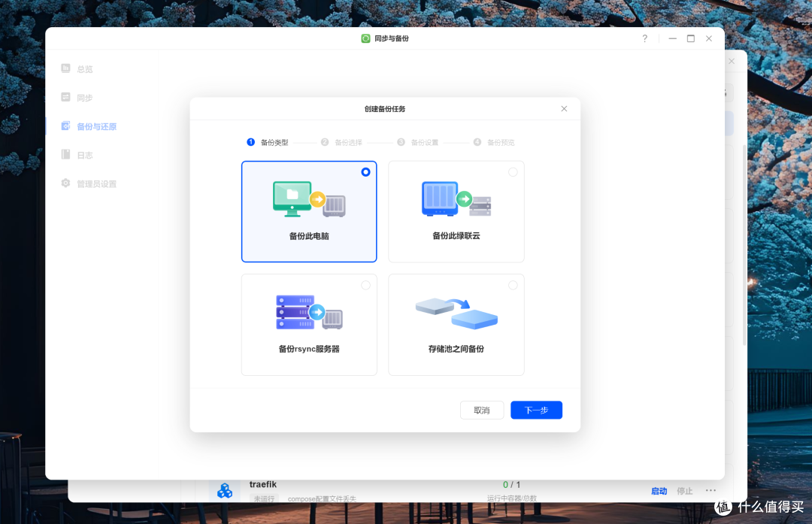Cancel with the 取消 button
This screenshot has width=812, height=524.
tap(482, 410)
